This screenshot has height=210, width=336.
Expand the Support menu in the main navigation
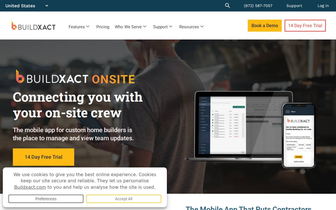pyautogui.click(x=163, y=27)
